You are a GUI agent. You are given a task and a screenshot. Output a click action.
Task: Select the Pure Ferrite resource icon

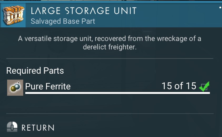click(15, 88)
